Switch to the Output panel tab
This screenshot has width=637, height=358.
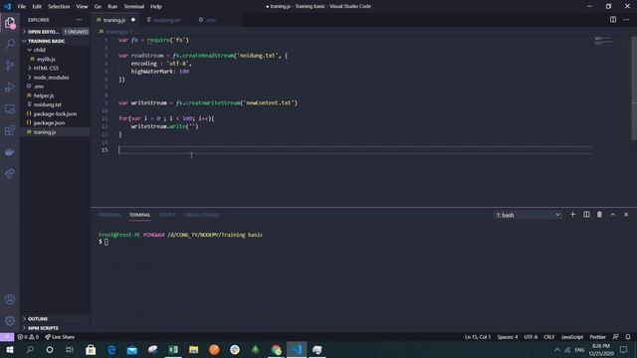(x=167, y=215)
